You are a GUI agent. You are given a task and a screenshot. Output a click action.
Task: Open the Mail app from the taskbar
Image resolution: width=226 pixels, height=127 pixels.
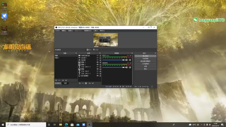pos(78,125)
